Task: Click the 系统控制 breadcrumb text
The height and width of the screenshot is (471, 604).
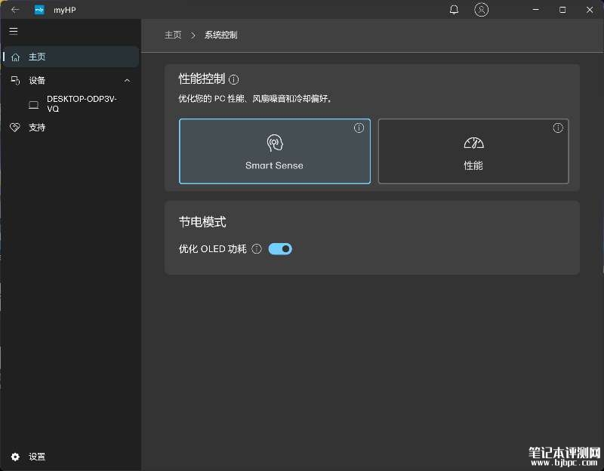Action: [220, 35]
